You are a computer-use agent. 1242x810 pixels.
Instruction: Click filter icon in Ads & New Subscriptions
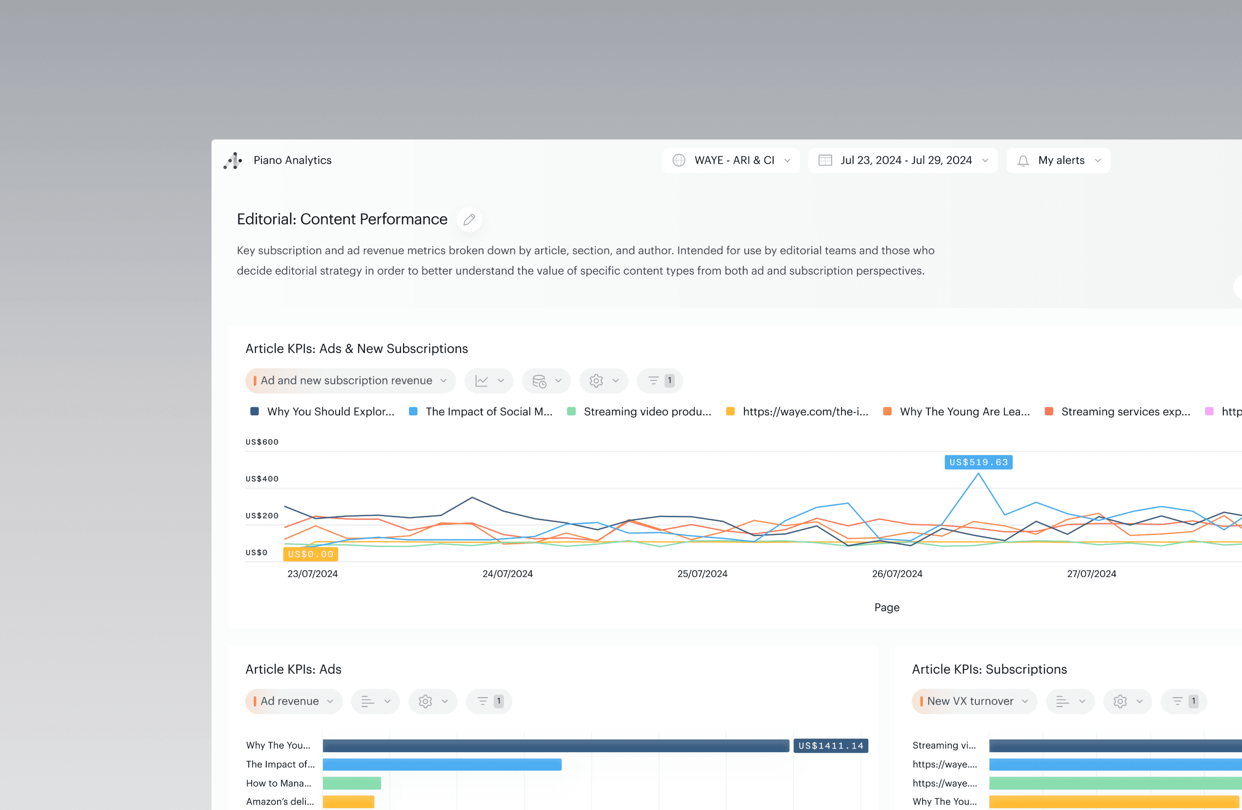pos(659,380)
